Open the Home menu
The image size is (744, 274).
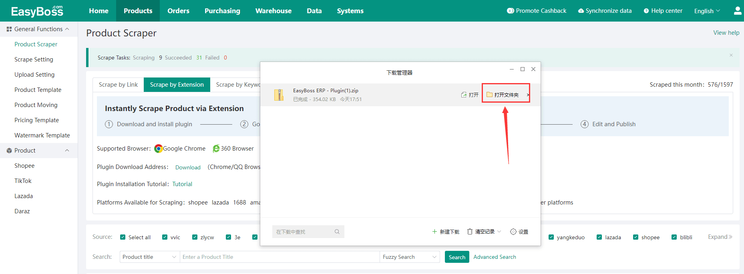point(99,11)
